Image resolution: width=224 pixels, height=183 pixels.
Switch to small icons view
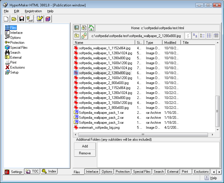tap(202, 36)
